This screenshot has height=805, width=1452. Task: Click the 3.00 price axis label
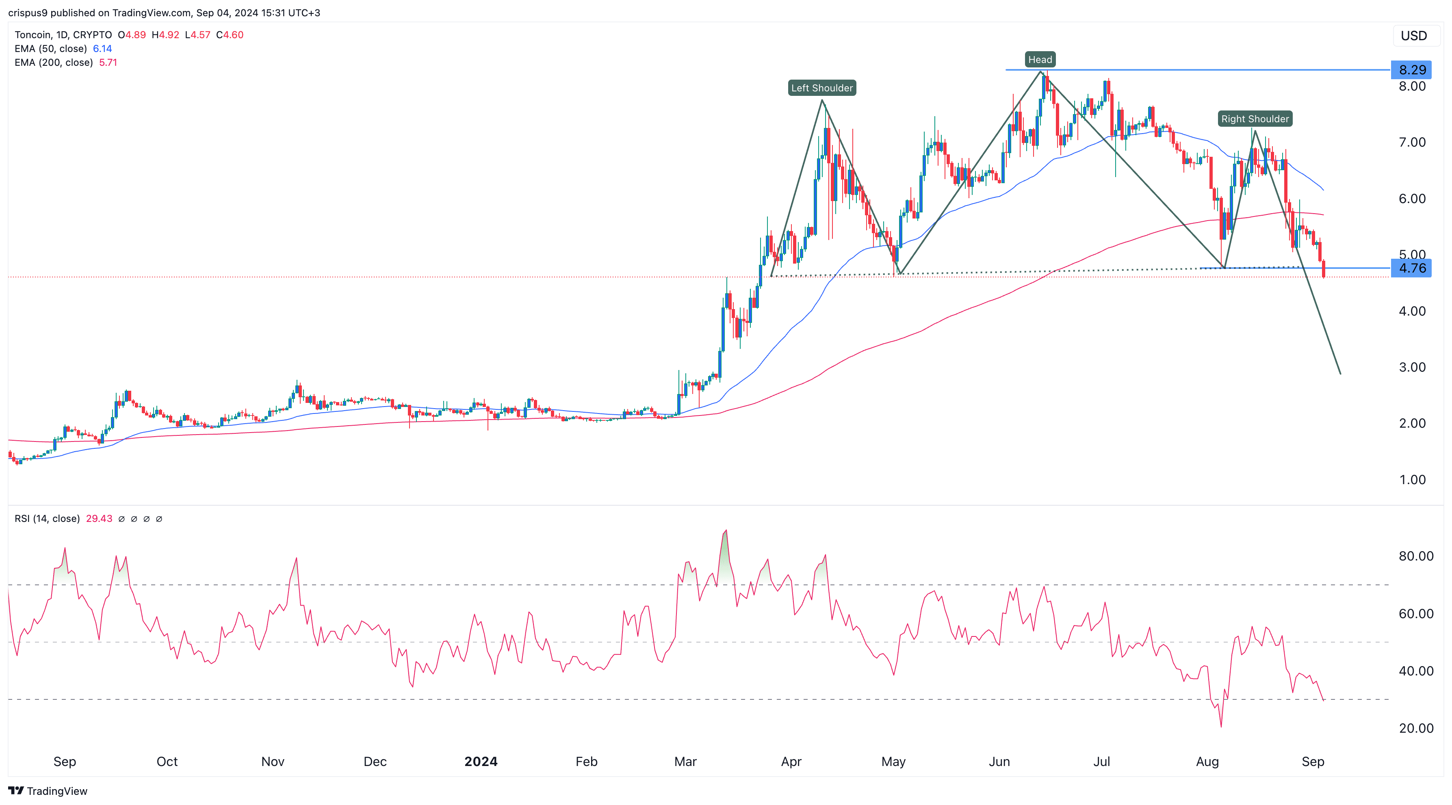[x=1412, y=367]
